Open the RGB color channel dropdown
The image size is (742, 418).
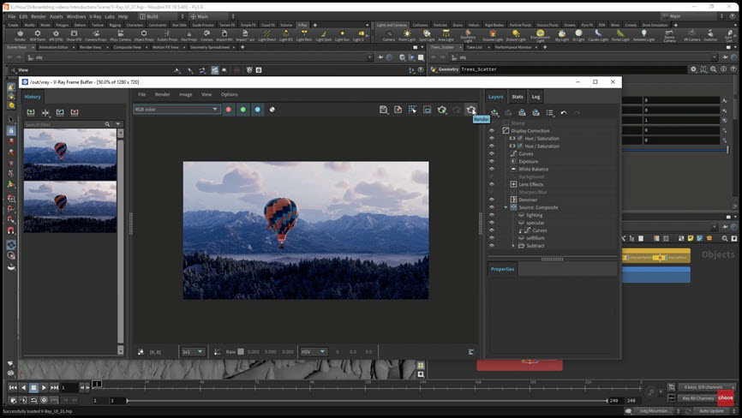click(x=176, y=110)
